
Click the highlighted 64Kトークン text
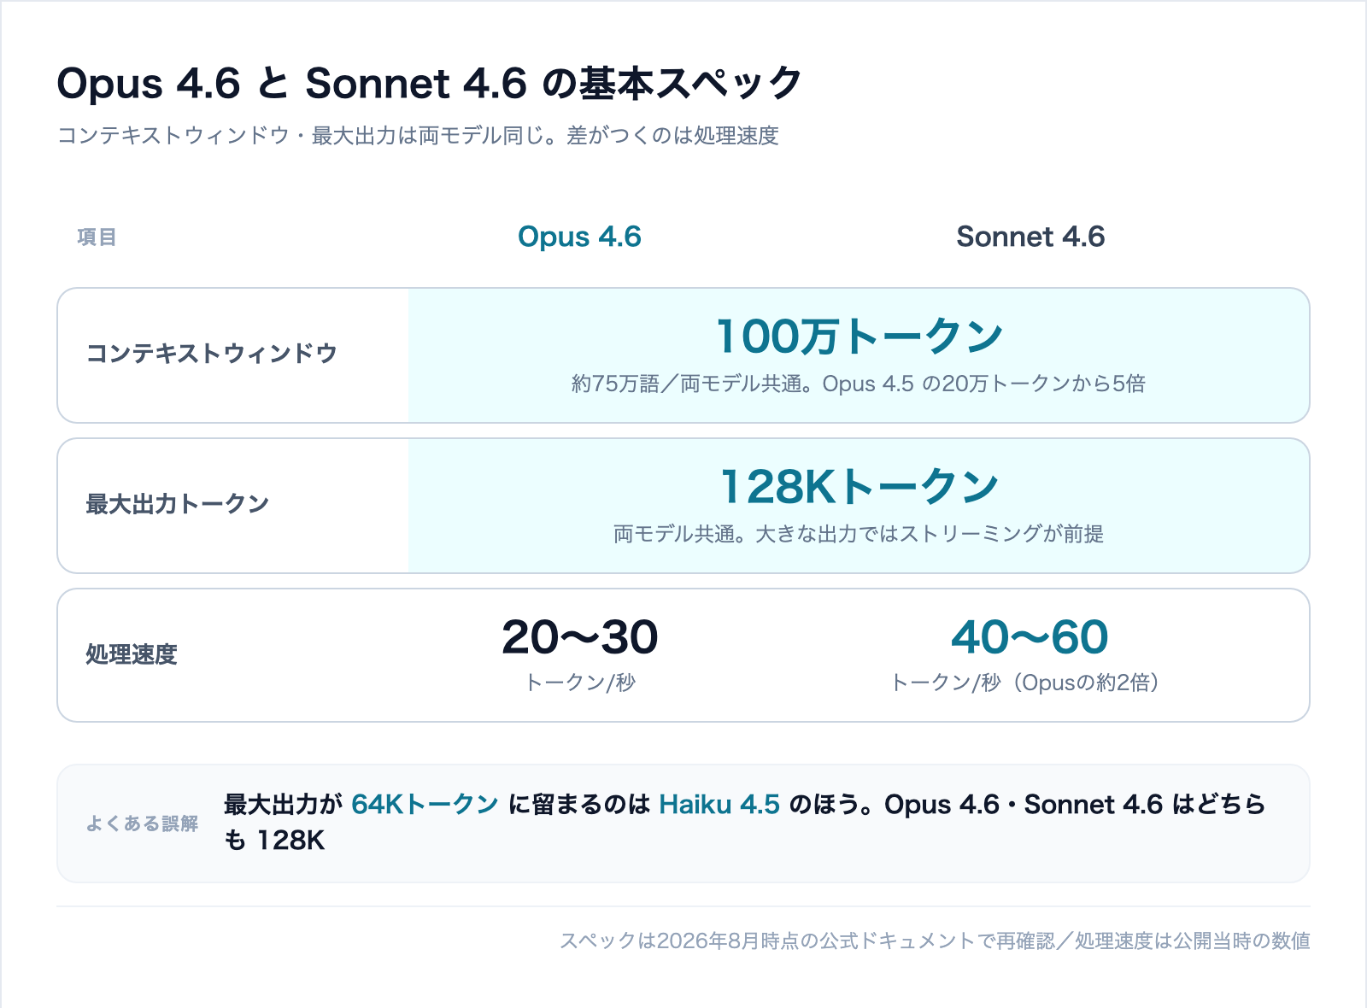[x=425, y=805]
